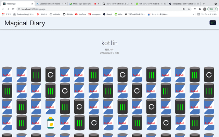Open the Qiita bookmark
Image resolution: width=219 pixels, height=137 pixels.
pyautogui.click(x=118, y=14)
